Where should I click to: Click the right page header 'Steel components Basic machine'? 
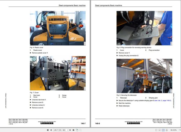109,5
